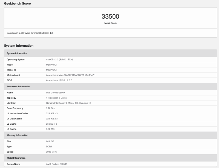This screenshot has height=168, width=219.
Task: Click the 'MacPro7,1' value in the Model ID row
Action: 51,70
